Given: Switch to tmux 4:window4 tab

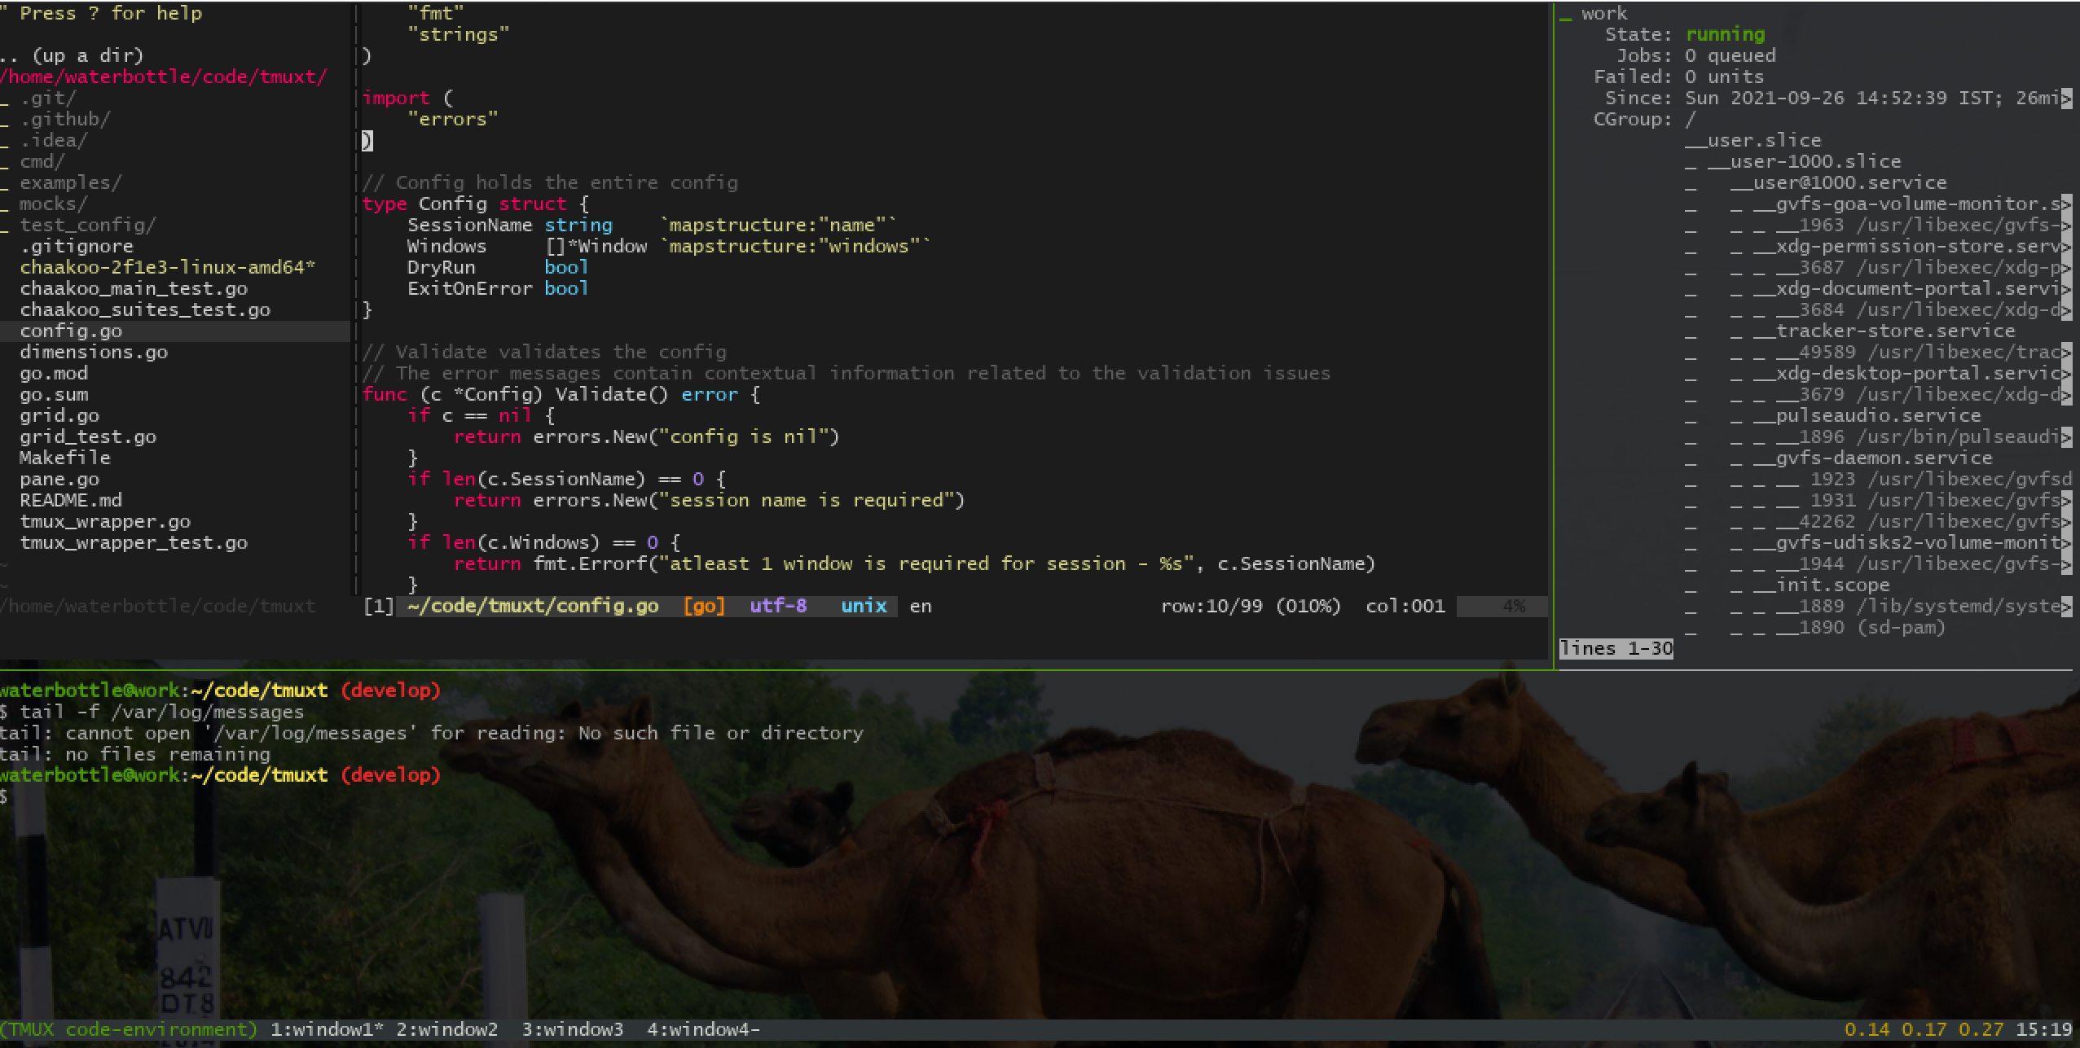Looking at the screenshot, I should [x=702, y=1029].
